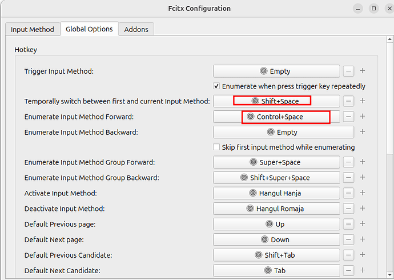
Task: Add a hotkey for Trigger Input Method
Action: (x=362, y=71)
